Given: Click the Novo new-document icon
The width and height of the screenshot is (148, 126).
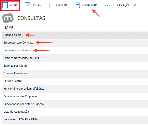Looking at the screenshot, I should (5, 5).
